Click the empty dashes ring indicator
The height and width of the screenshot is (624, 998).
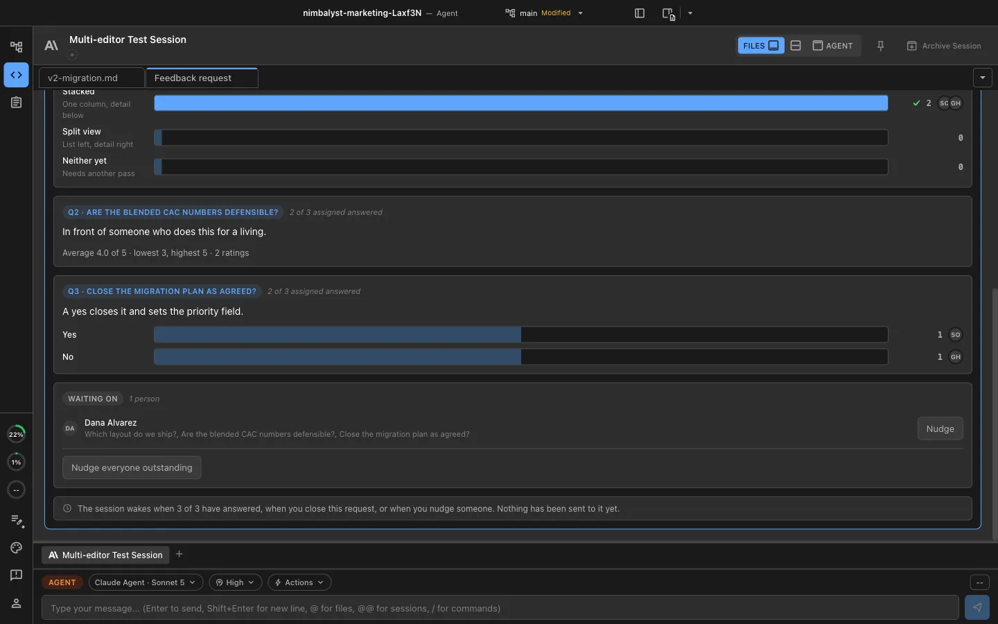16,489
